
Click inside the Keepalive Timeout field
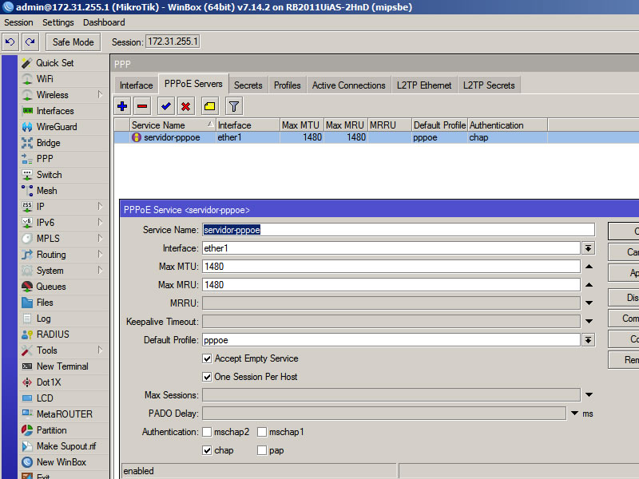tap(359, 322)
